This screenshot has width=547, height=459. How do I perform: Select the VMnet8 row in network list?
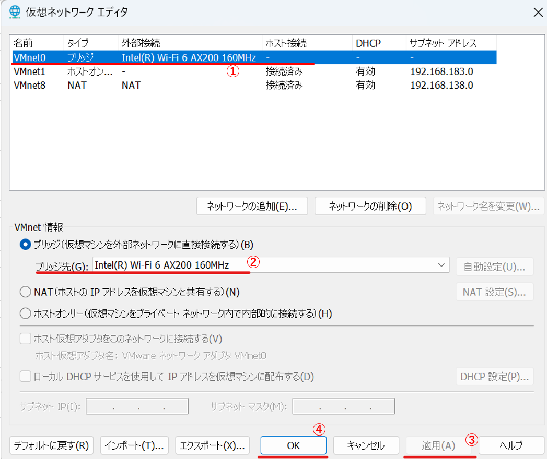[x=254, y=86]
